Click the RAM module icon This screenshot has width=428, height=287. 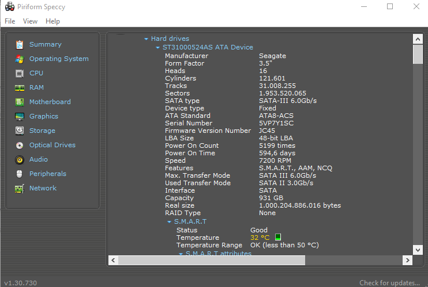(20, 87)
